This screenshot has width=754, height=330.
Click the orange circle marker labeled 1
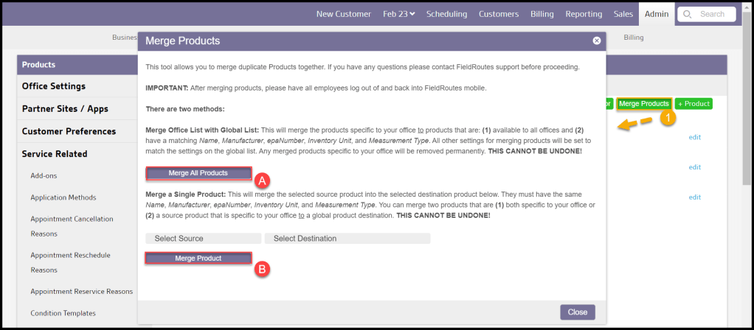click(667, 118)
